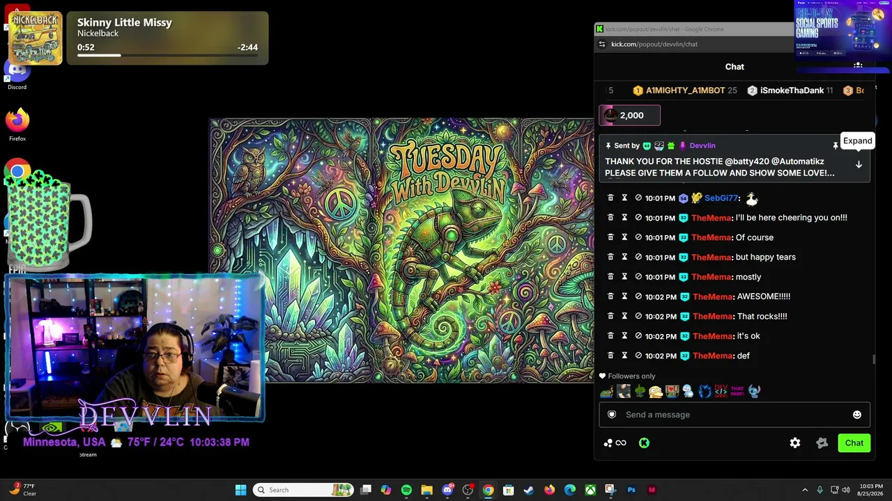Insert the 'THAT PART' quick emote

tap(737, 391)
